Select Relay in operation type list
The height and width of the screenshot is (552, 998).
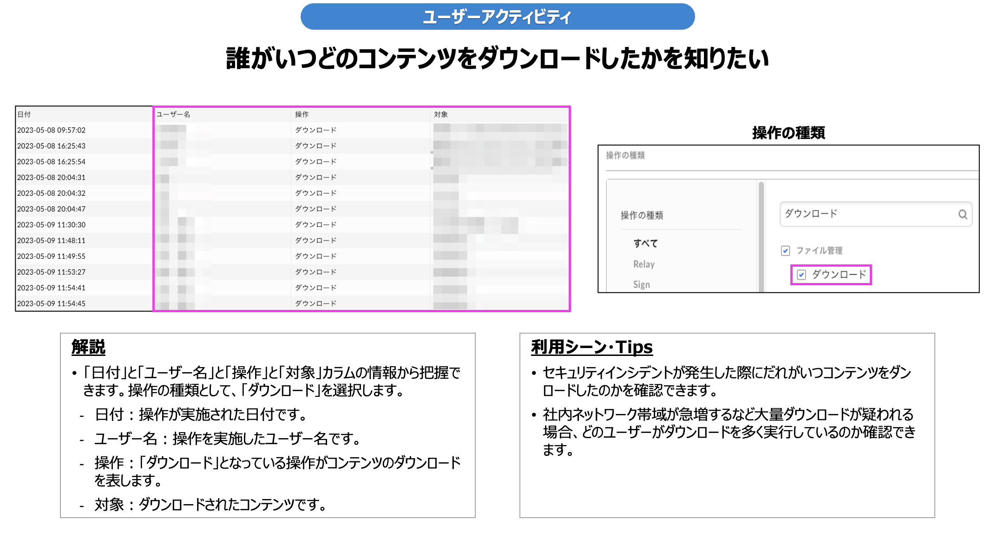point(643,264)
